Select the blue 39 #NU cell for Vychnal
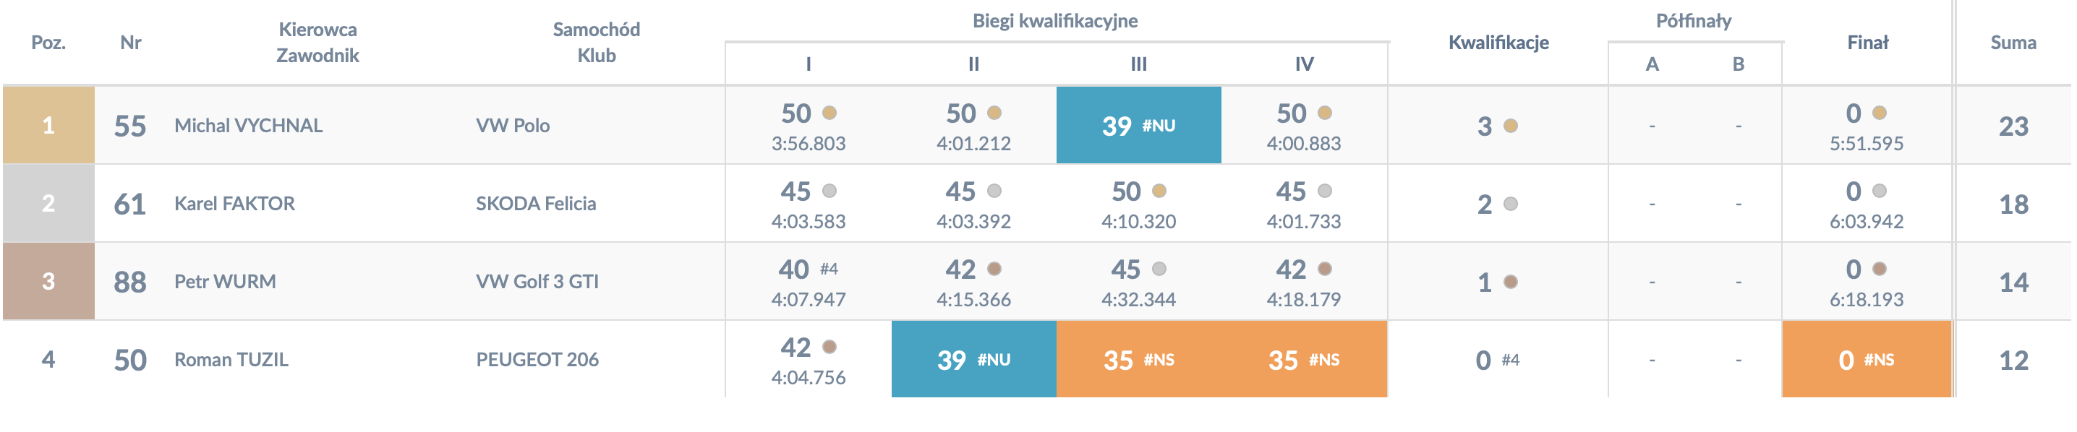The width and height of the screenshot is (2077, 432). [x=1138, y=125]
